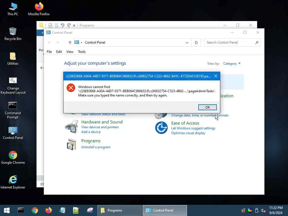Screen dimensions: 288x216
Task: Click the Ease of Access blue icon
Action: 161,127
